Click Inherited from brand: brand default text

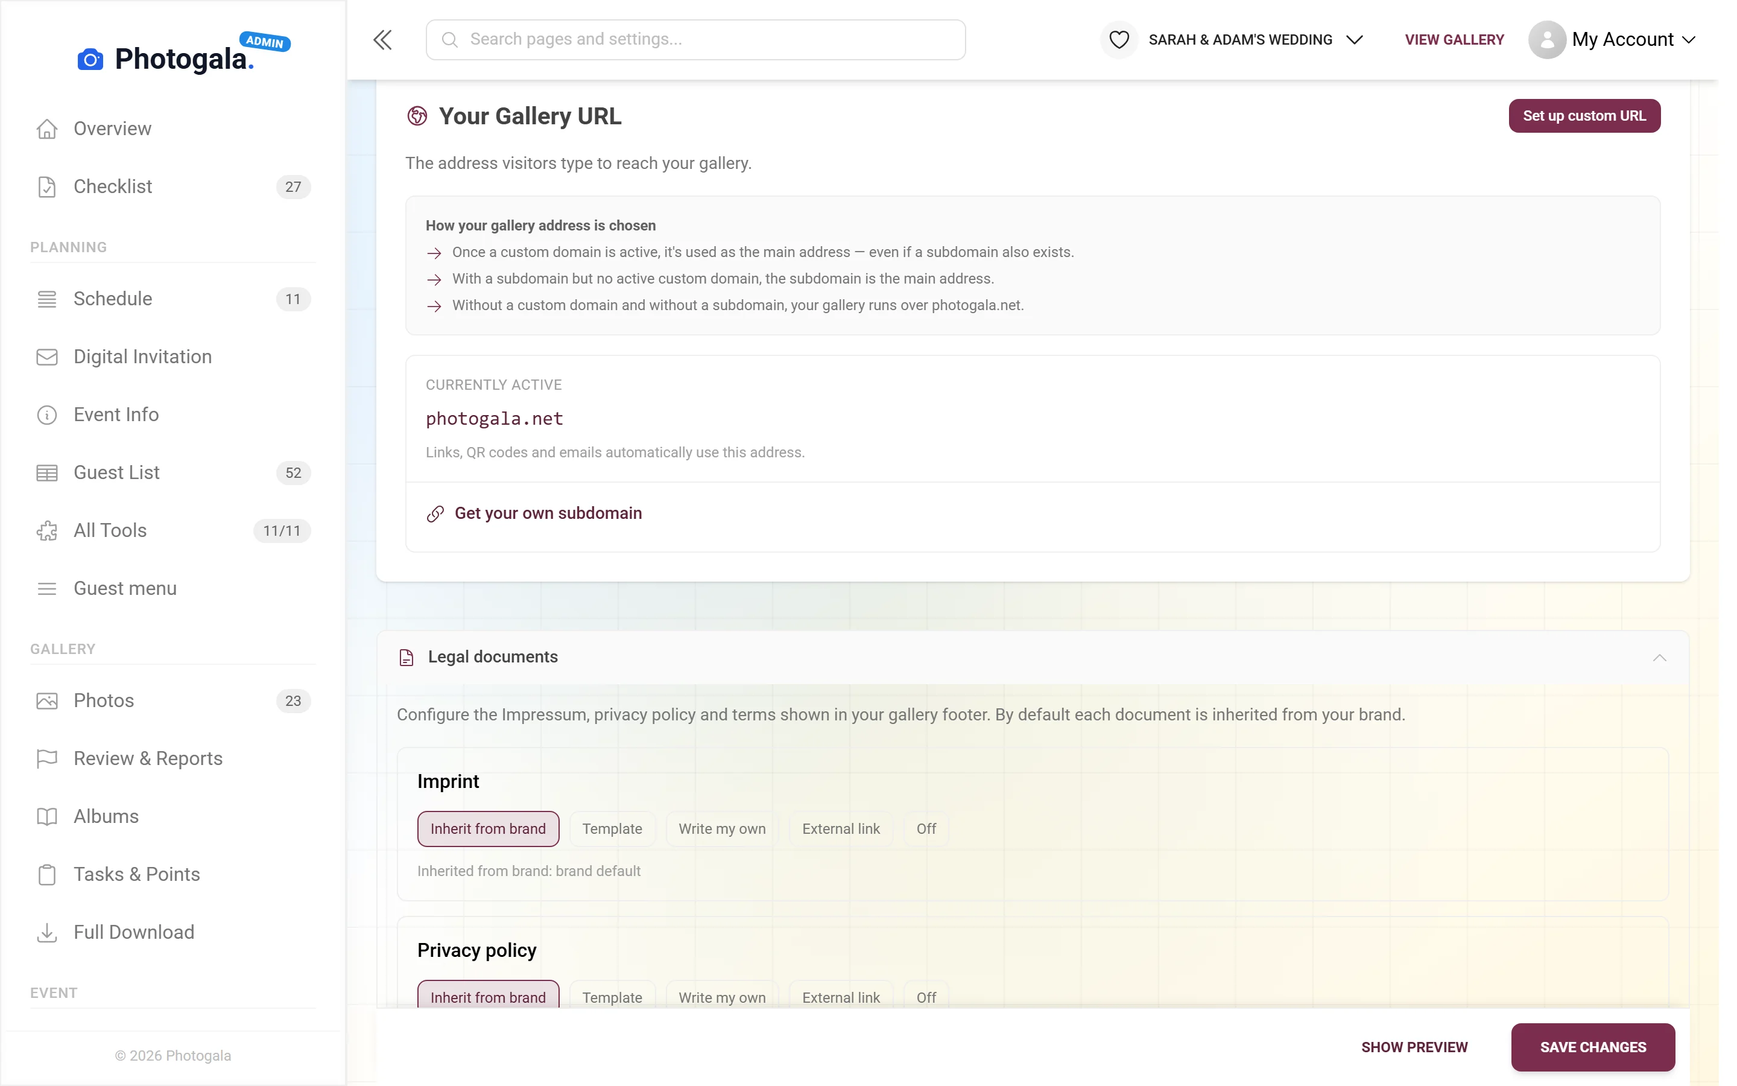click(529, 871)
